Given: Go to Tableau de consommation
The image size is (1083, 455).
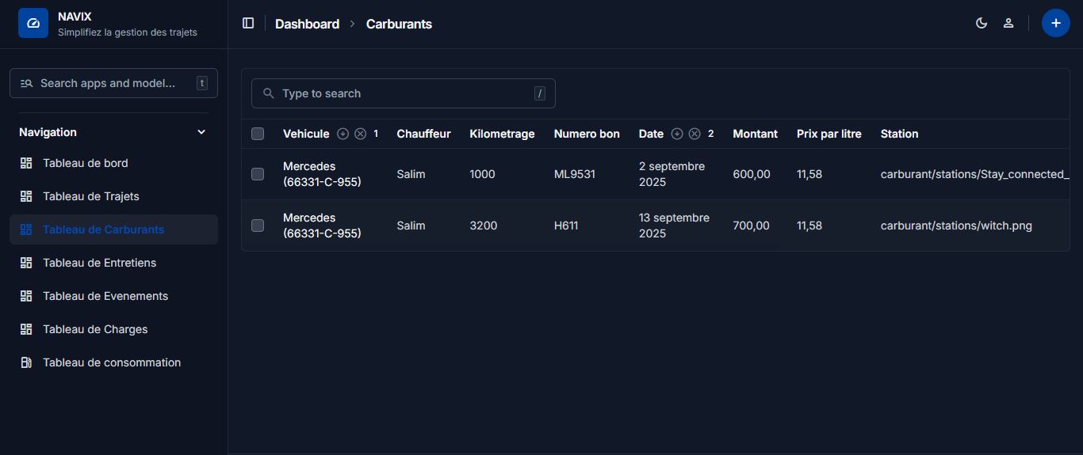Looking at the screenshot, I should point(111,362).
